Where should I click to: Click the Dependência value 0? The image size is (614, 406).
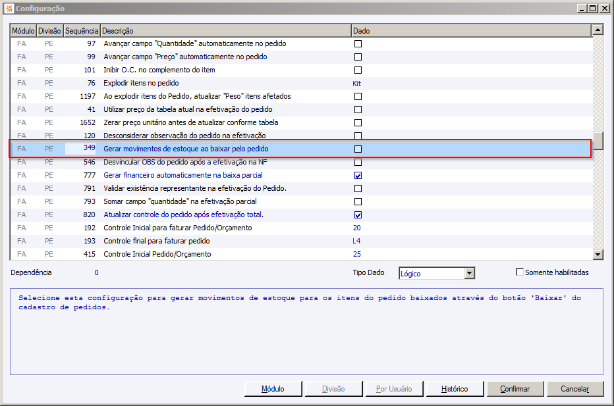click(96, 272)
